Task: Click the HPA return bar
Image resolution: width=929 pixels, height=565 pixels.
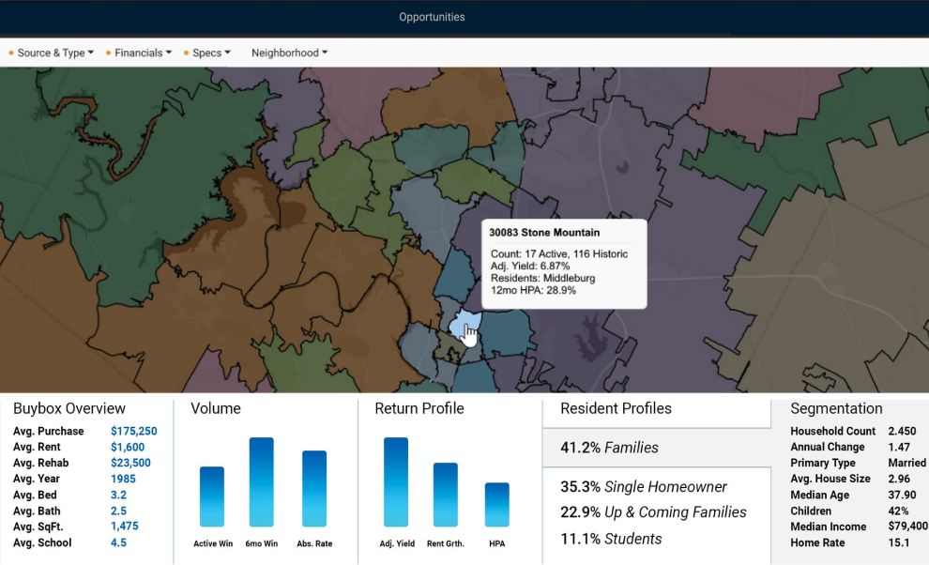Action: tap(497, 505)
